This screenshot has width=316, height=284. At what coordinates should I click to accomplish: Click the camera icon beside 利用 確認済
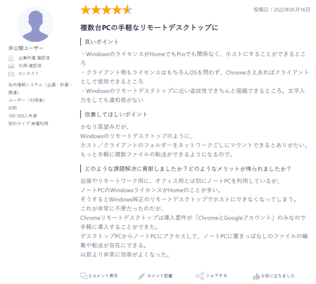tap(11, 66)
